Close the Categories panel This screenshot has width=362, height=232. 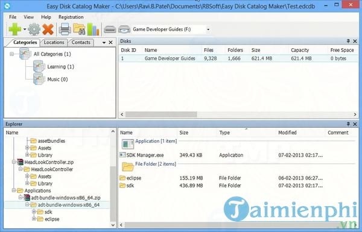110,42
